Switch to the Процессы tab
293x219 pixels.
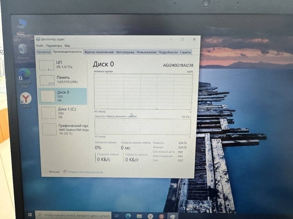pyautogui.click(x=44, y=52)
